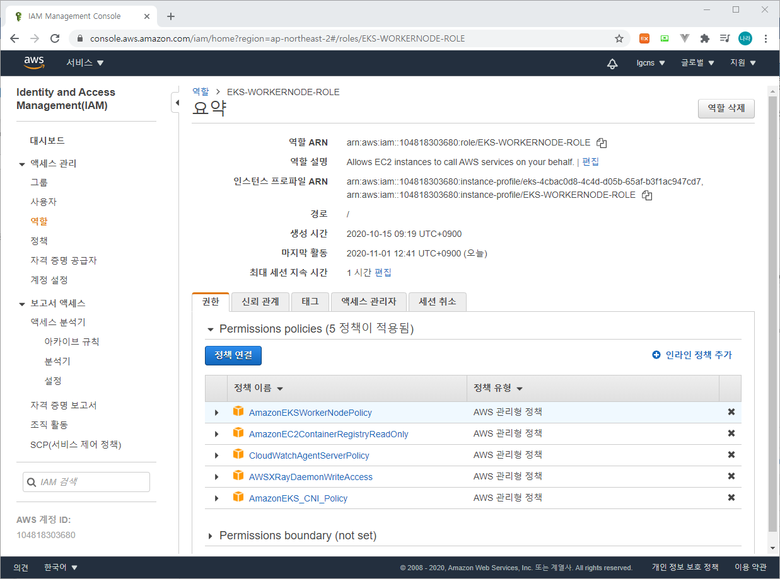Open 사용자 in the sidebar
This screenshot has height=579, width=780.
point(44,202)
